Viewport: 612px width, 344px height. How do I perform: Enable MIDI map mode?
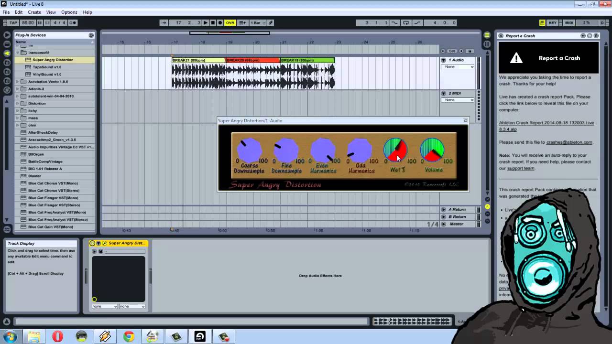pos(569,22)
